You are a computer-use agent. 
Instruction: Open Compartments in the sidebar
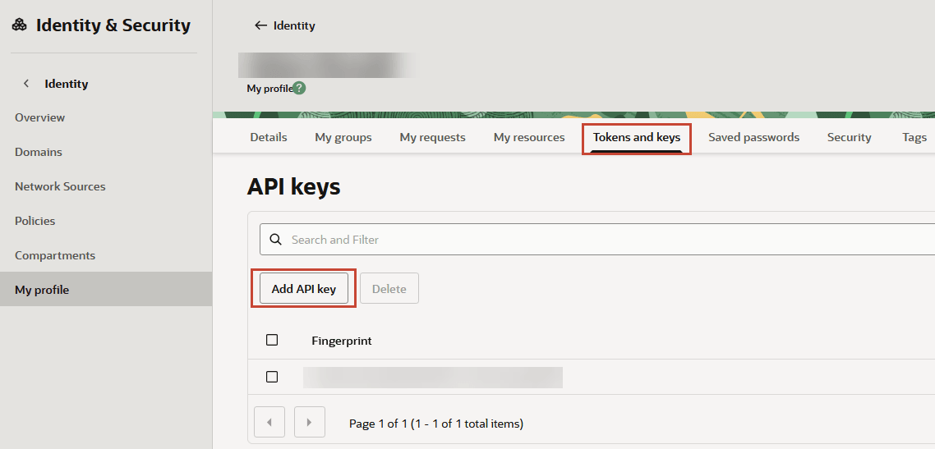pyautogui.click(x=55, y=255)
